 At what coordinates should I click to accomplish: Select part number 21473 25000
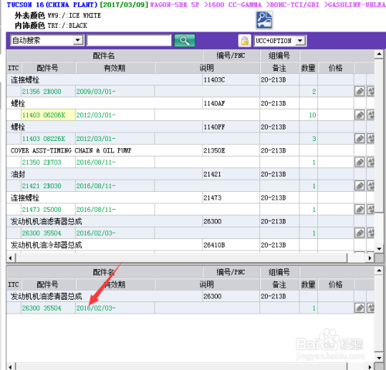42,210
